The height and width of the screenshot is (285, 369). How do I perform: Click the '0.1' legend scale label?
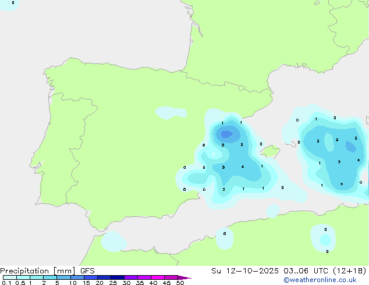click(x=6, y=283)
